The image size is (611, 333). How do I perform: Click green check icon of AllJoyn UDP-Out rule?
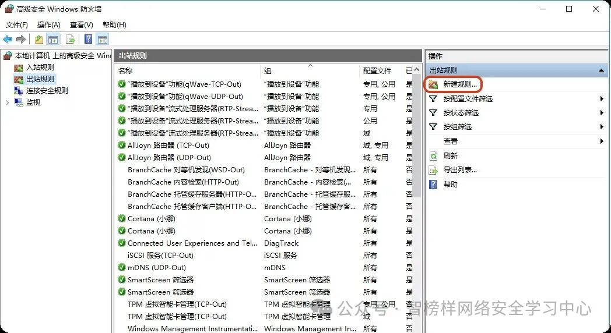point(122,158)
